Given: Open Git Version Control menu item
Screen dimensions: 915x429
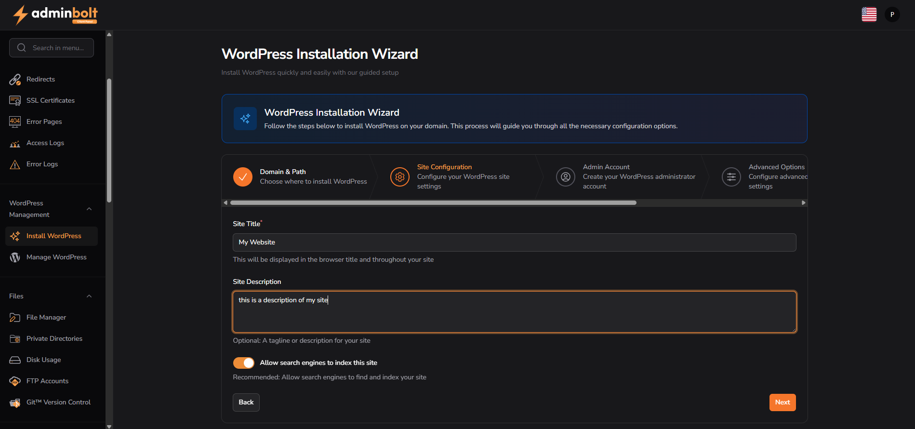Looking at the screenshot, I should 52,402.
